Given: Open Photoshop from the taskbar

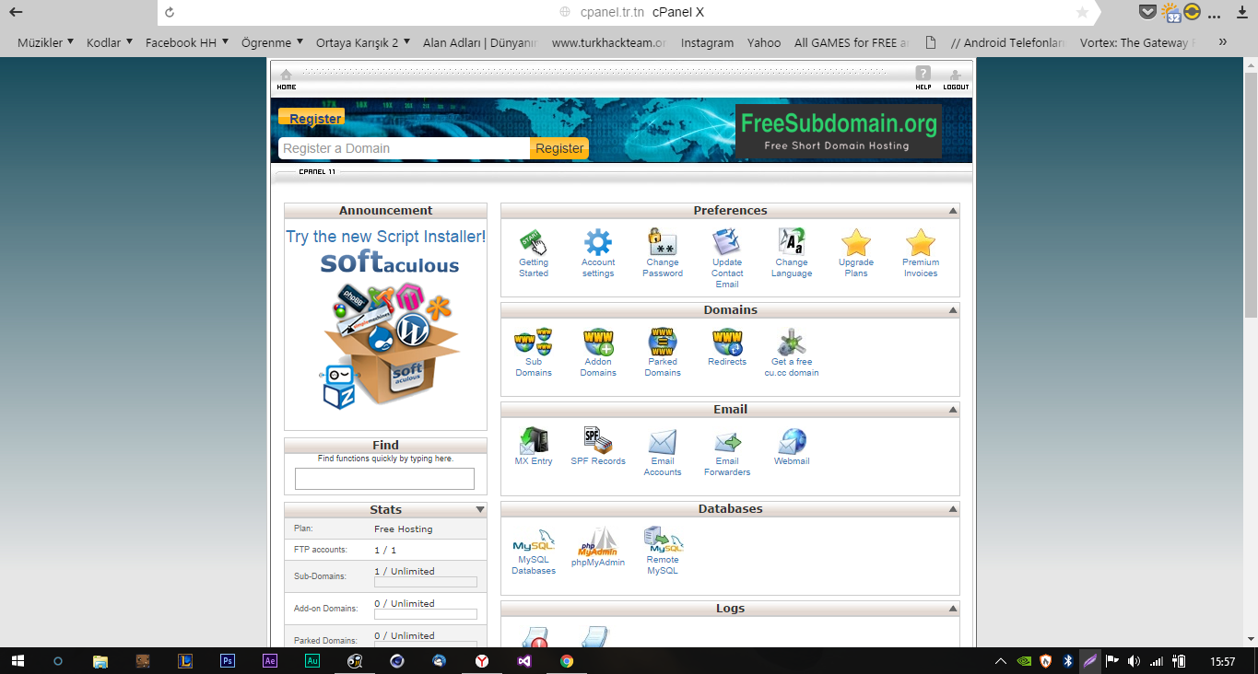Looking at the screenshot, I should click(x=228, y=660).
